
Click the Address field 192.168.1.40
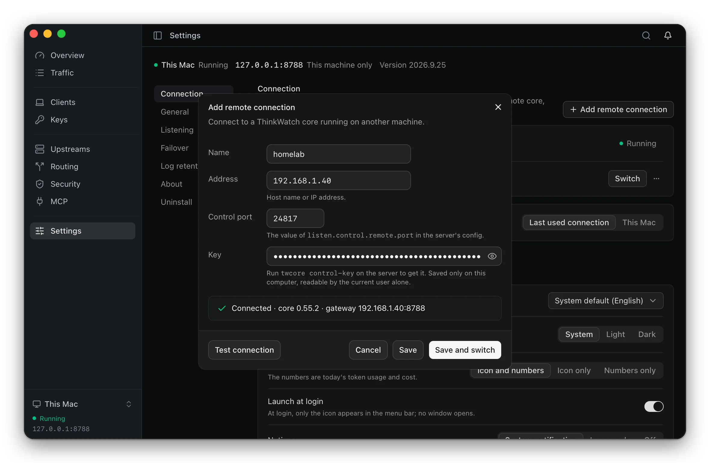338,180
